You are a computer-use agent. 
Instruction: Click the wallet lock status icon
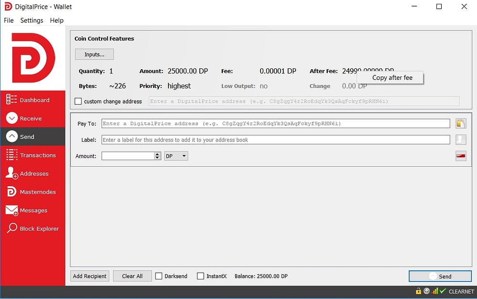tap(418, 291)
